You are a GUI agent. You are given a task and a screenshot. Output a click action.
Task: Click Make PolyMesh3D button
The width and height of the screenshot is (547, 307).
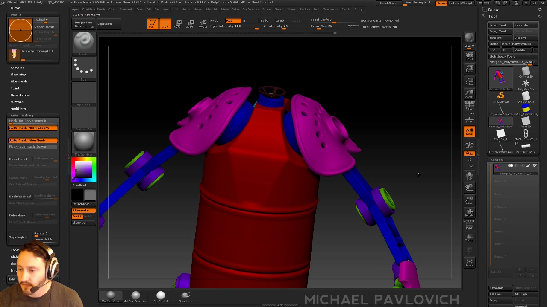(x=519, y=44)
